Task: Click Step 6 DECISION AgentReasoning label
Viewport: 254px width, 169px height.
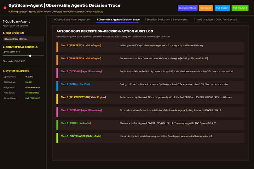Action: [x=81, y=110]
